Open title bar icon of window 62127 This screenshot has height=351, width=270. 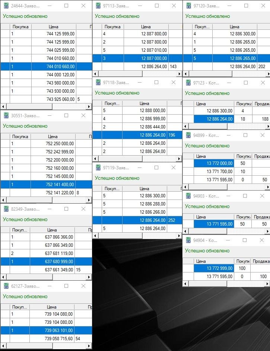[x=6, y=286]
